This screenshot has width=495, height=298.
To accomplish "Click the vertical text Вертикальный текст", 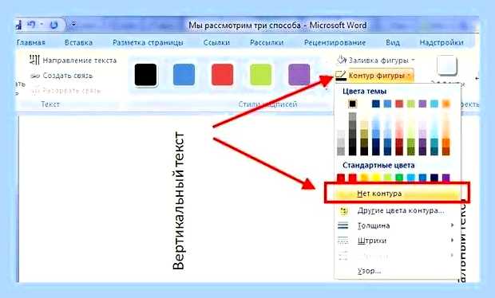I will [178, 201].
